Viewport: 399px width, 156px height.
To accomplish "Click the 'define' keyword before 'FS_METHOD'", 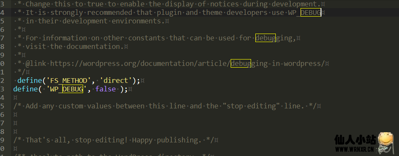I will [29, 81].
